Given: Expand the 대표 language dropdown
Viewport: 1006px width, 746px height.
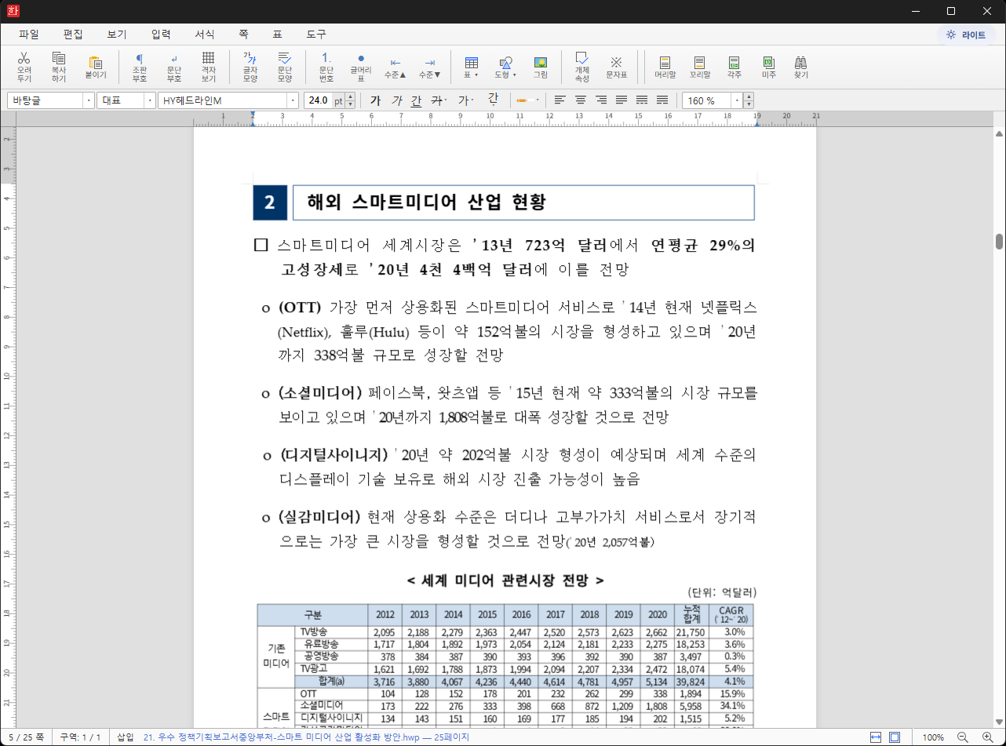Looking at the screenshot, I should 150,101.
